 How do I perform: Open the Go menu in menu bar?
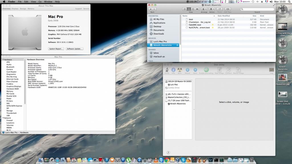pyautogui.click(x=40, y=2)
